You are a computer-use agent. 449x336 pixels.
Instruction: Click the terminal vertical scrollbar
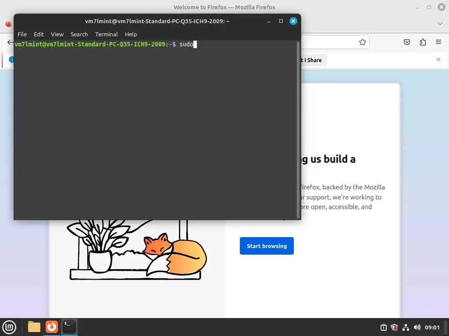[298, 130]
